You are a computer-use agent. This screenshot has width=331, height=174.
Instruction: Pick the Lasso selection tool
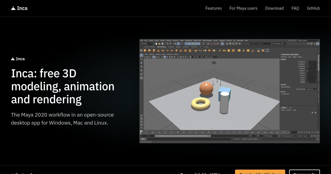(x=142, y=59)
